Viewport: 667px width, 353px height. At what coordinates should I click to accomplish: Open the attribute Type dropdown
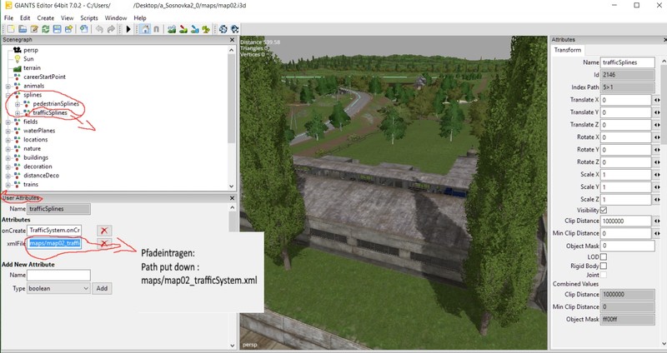pos(58,288)
